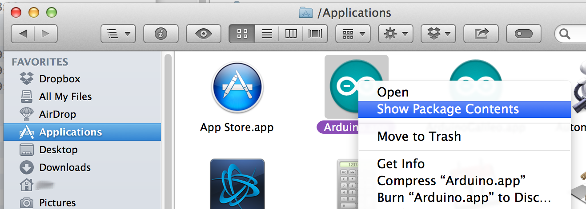Click the FAVORITES sidebar heading
This screenshot has width=586, height=209.
click(x=40, y=62)
